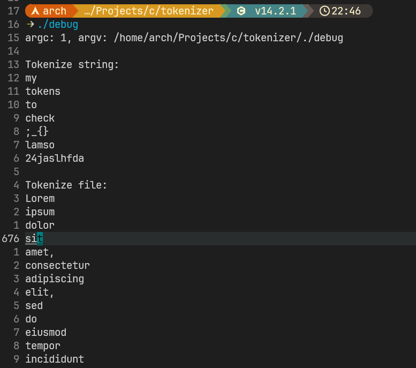Click the token 'sed'
The image size is (416, 368).
tap(34, 306)
